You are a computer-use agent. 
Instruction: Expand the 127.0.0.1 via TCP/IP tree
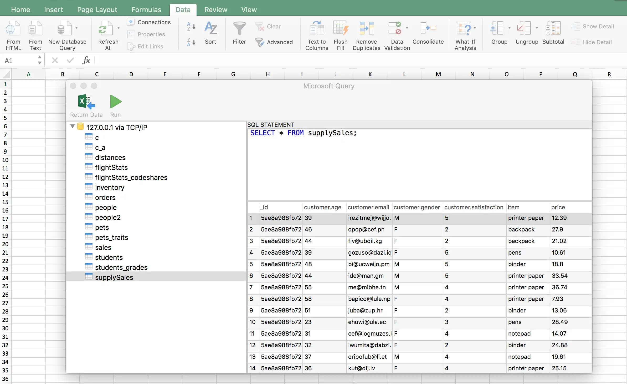point(73,127)
